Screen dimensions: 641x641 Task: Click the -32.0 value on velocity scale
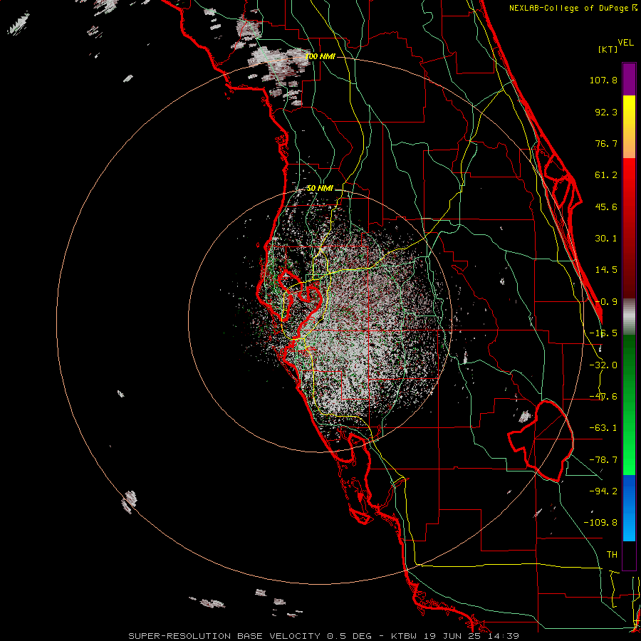(x=603, y=365)
